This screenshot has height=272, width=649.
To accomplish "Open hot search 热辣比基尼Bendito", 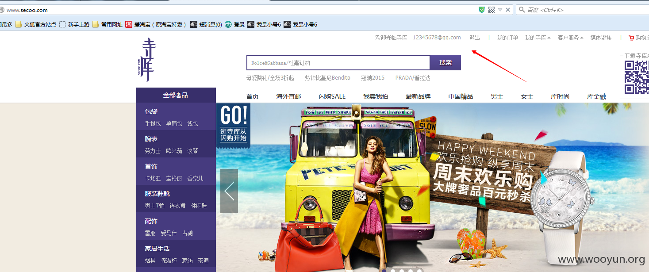I will tap(327, 78).
